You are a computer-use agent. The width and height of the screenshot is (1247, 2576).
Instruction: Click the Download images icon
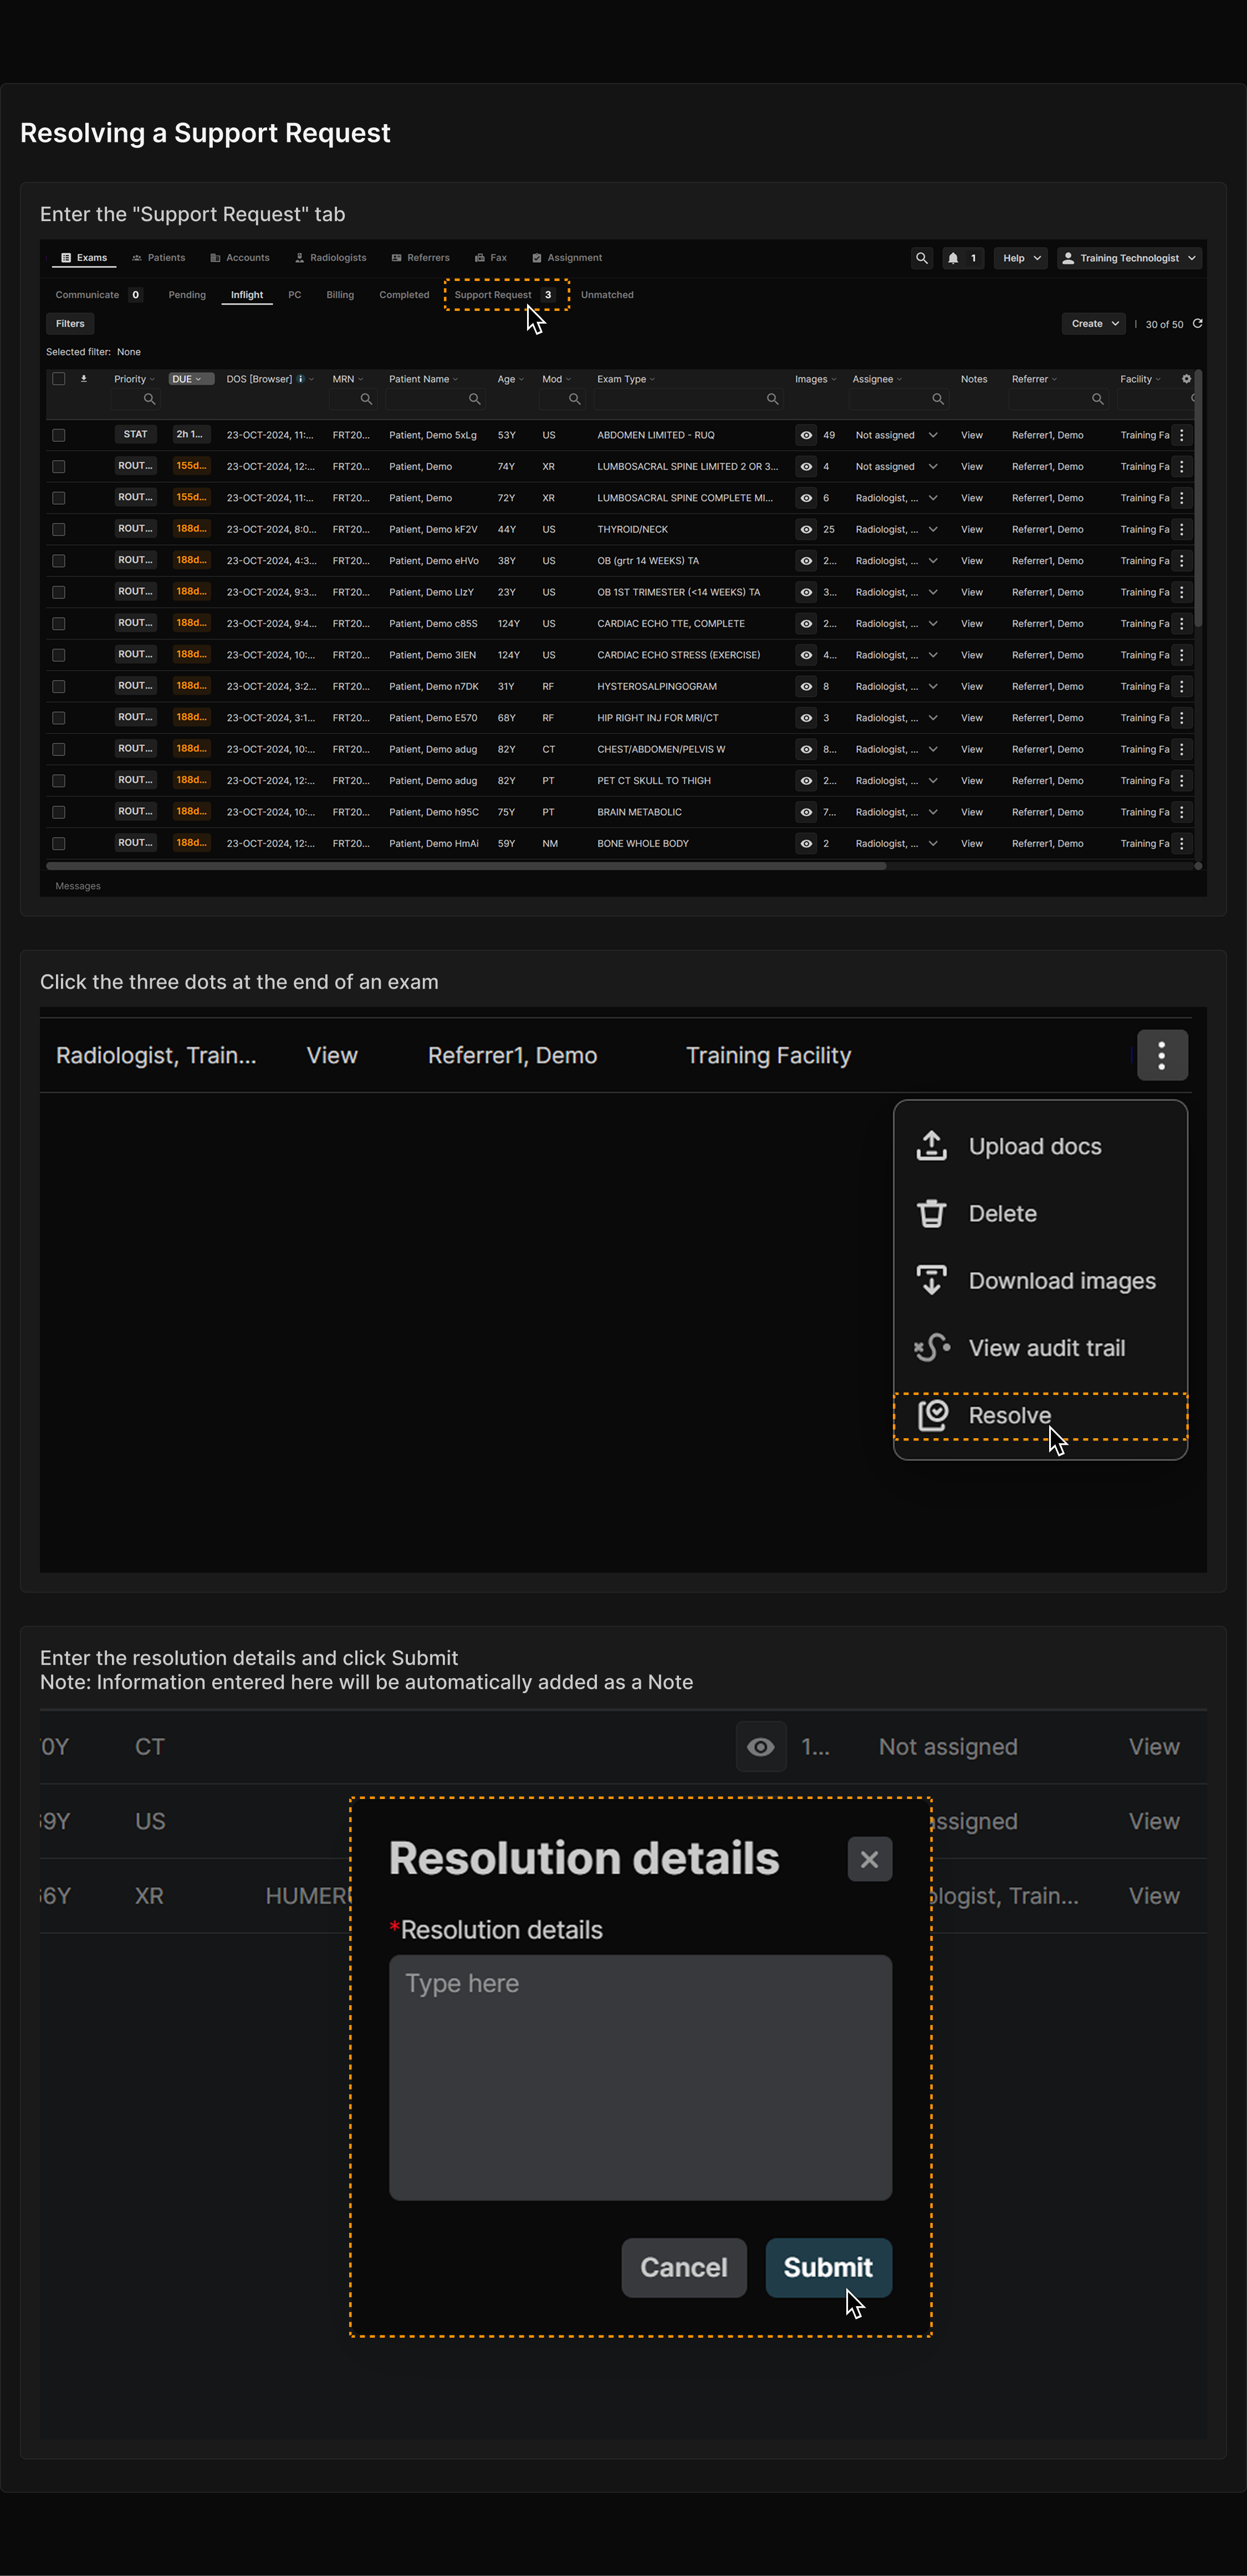coord(931,1280)
